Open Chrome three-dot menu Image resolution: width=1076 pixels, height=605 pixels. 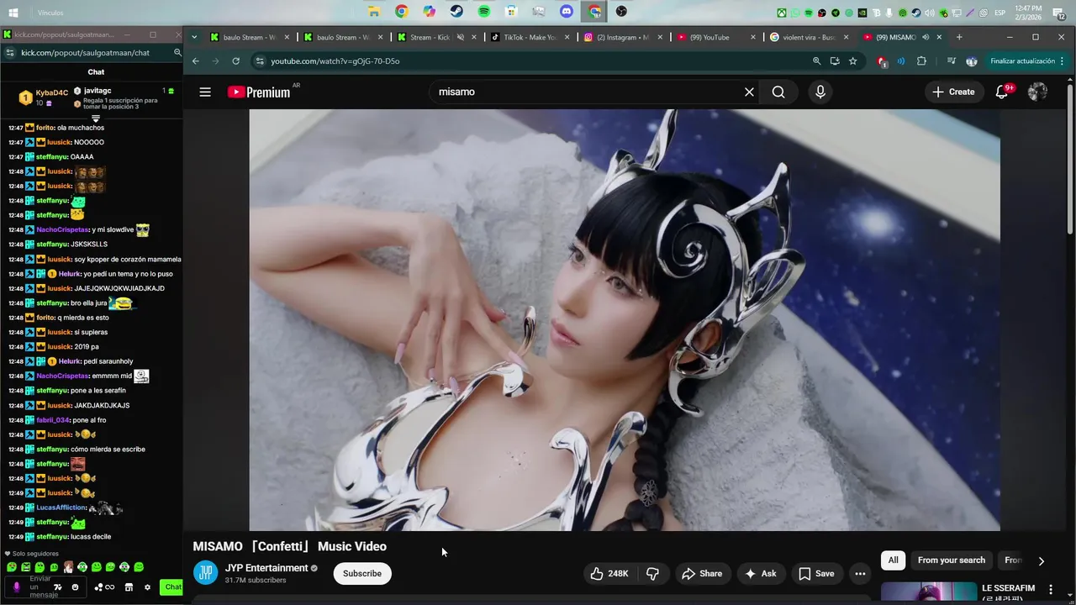pyautogui.click(x=1063, y=61)
